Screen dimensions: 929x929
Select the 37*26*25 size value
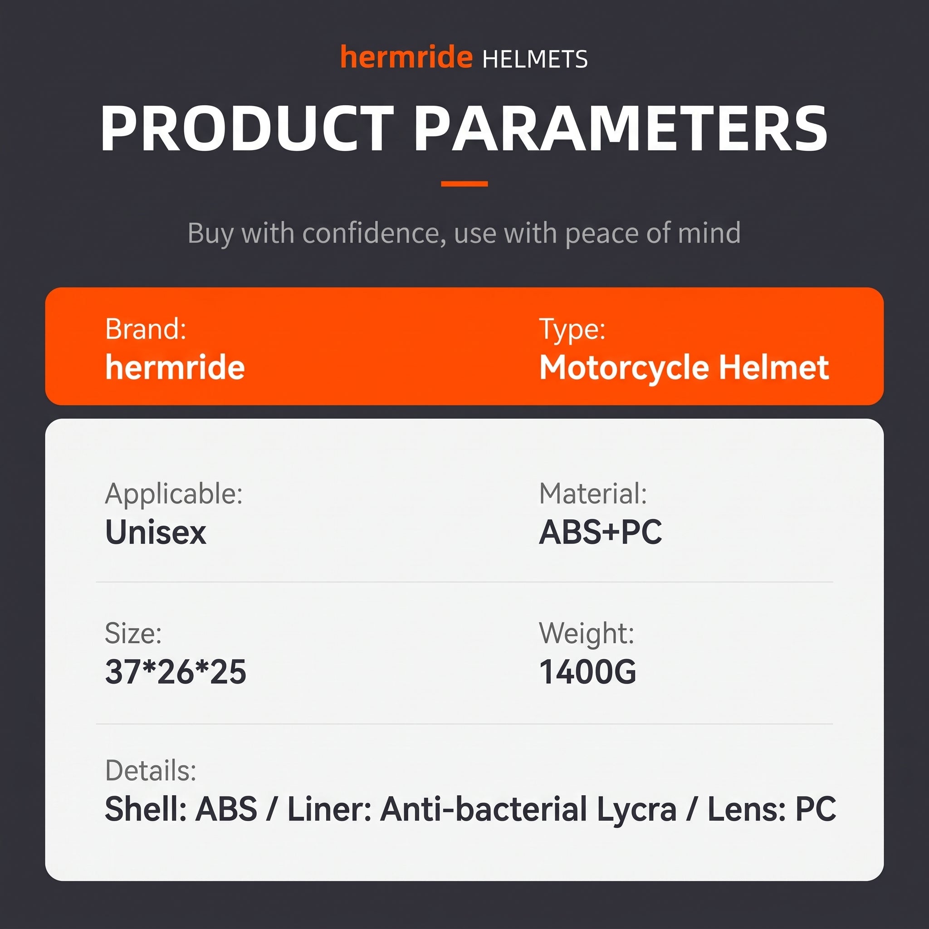pos(176,672)
